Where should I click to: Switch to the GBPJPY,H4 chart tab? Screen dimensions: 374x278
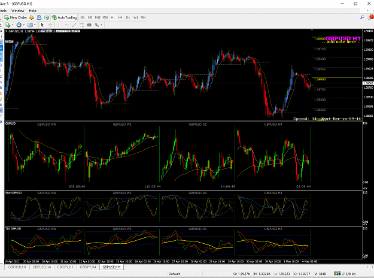tap(88, 267)
